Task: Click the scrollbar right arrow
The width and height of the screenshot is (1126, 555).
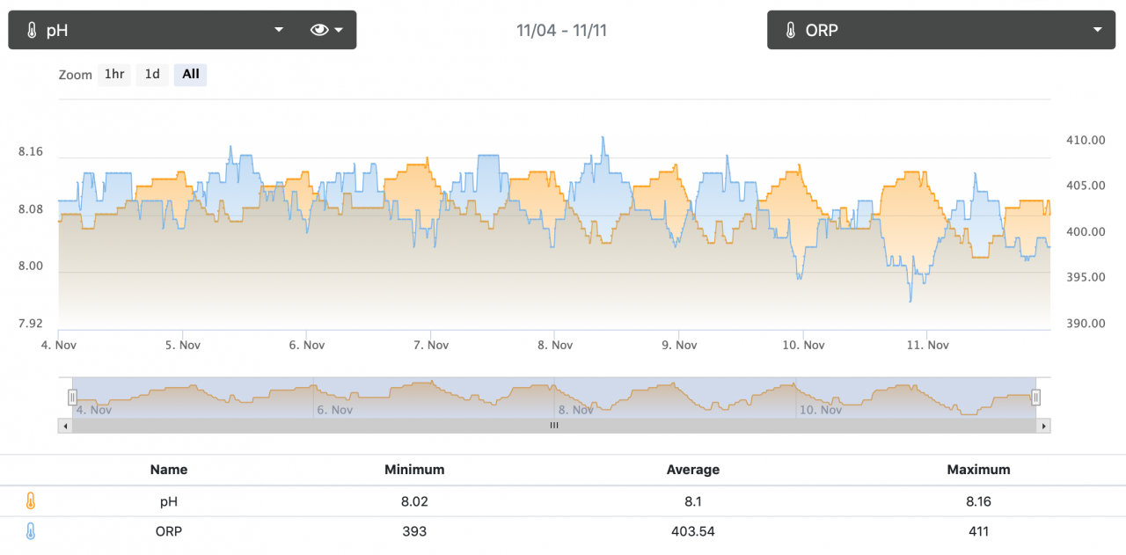Action: click(x=1043, y=426)
